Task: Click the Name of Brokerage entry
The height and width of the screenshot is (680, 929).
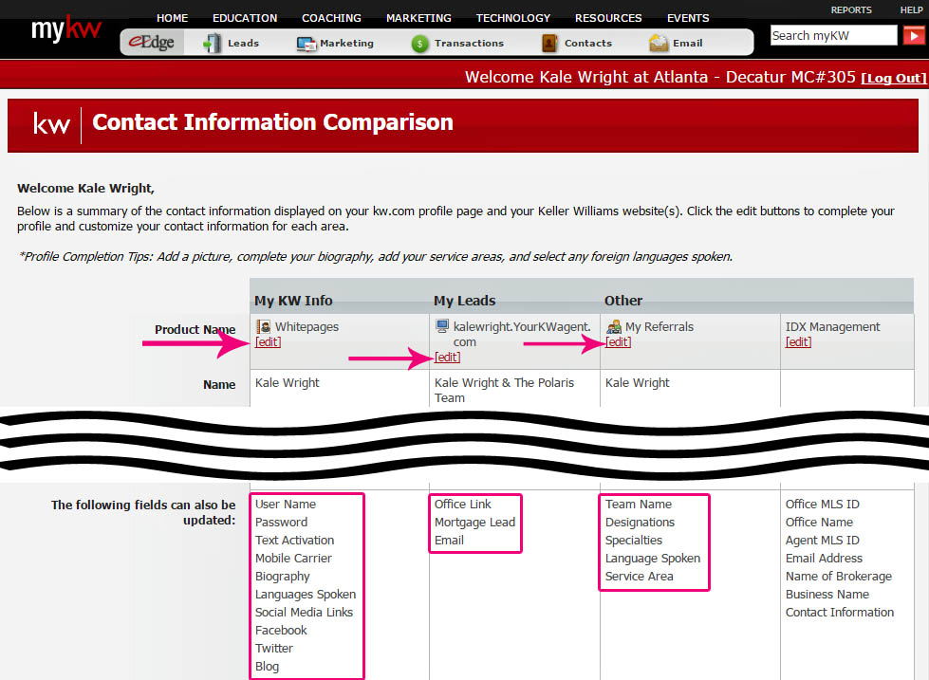Action: (838, 577)
